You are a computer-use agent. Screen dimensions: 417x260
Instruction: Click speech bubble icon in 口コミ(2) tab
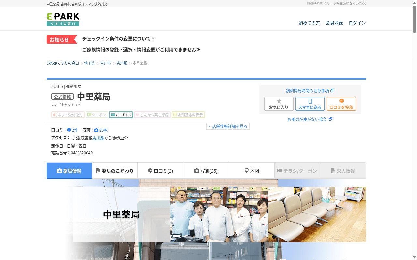coord(150,171)
